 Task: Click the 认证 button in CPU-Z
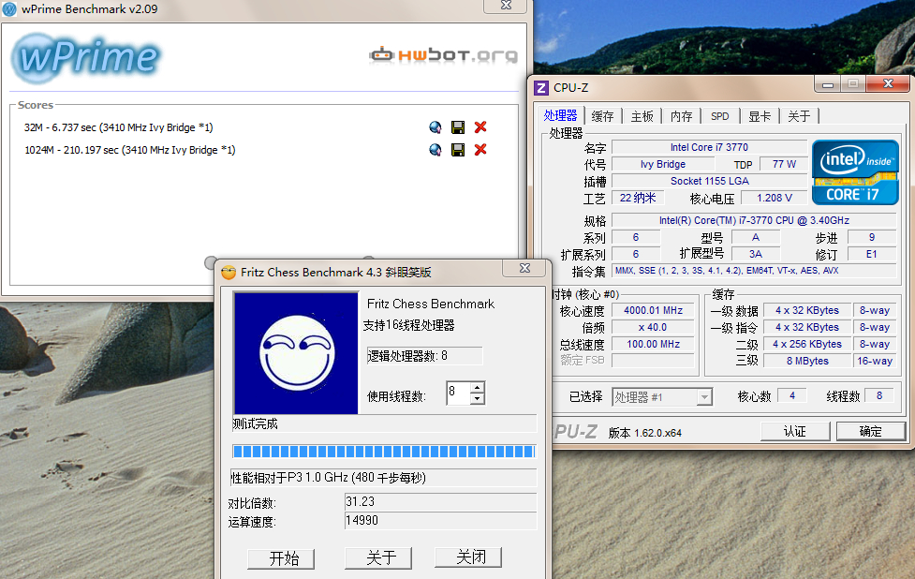(x=795, y=431)
